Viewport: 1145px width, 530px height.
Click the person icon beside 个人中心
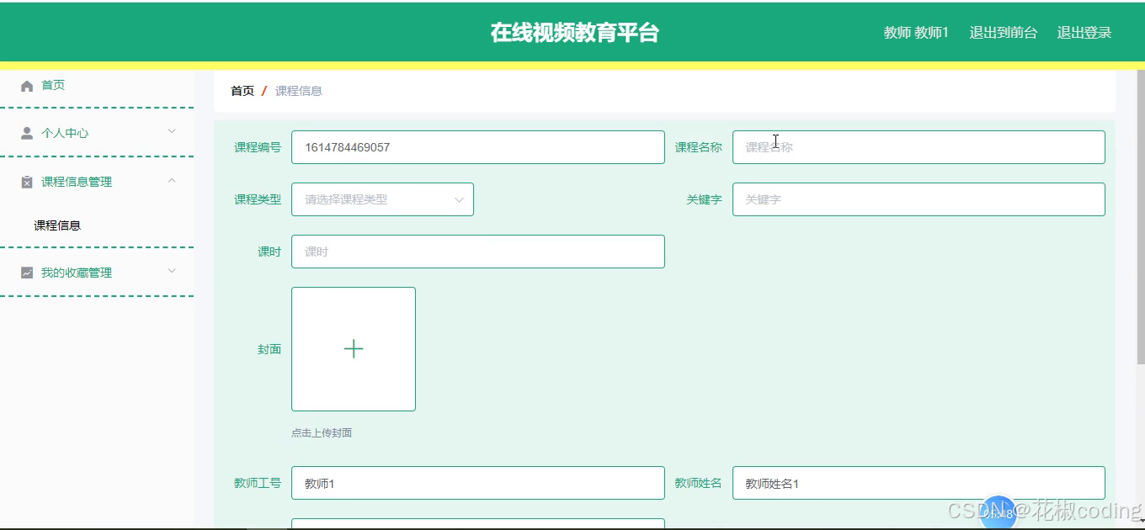[27, 133]
